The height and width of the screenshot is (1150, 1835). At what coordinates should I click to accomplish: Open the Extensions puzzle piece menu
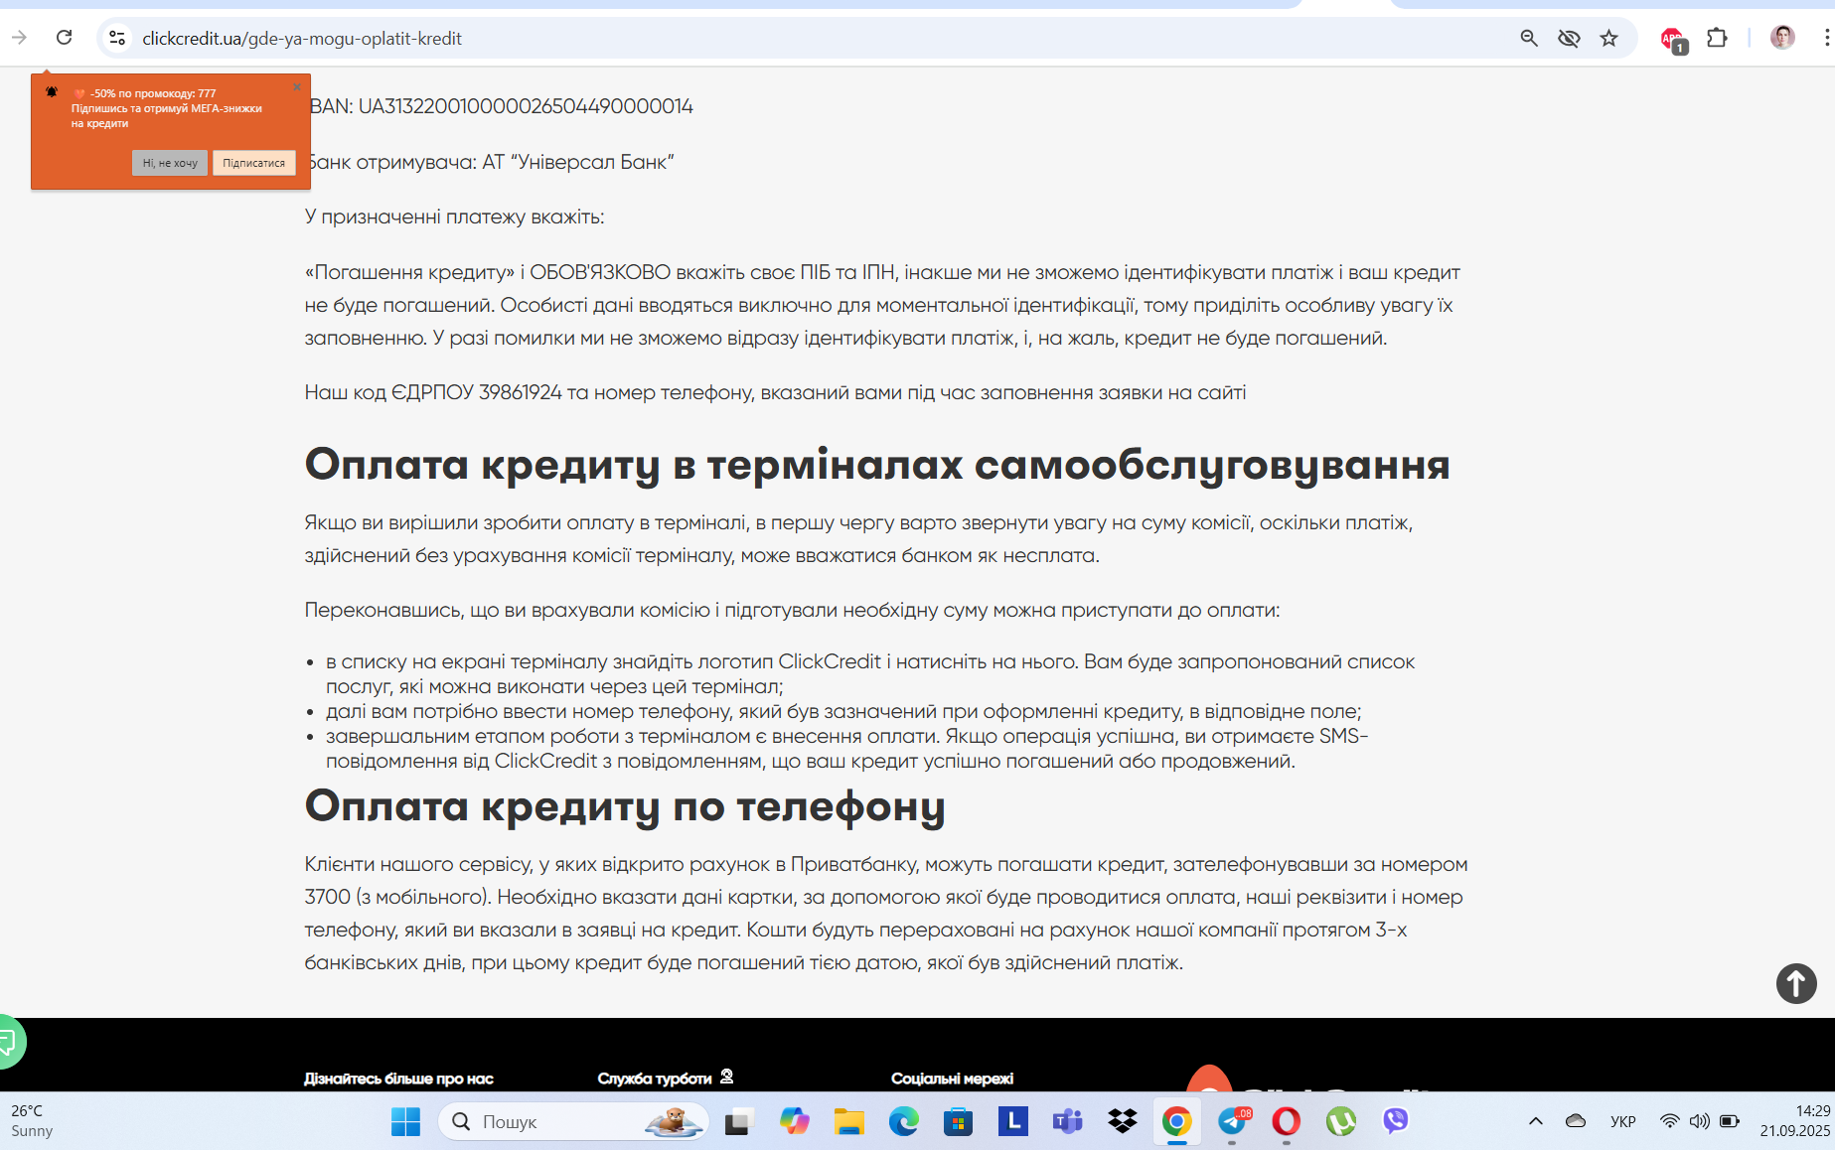coord(1717,38)
